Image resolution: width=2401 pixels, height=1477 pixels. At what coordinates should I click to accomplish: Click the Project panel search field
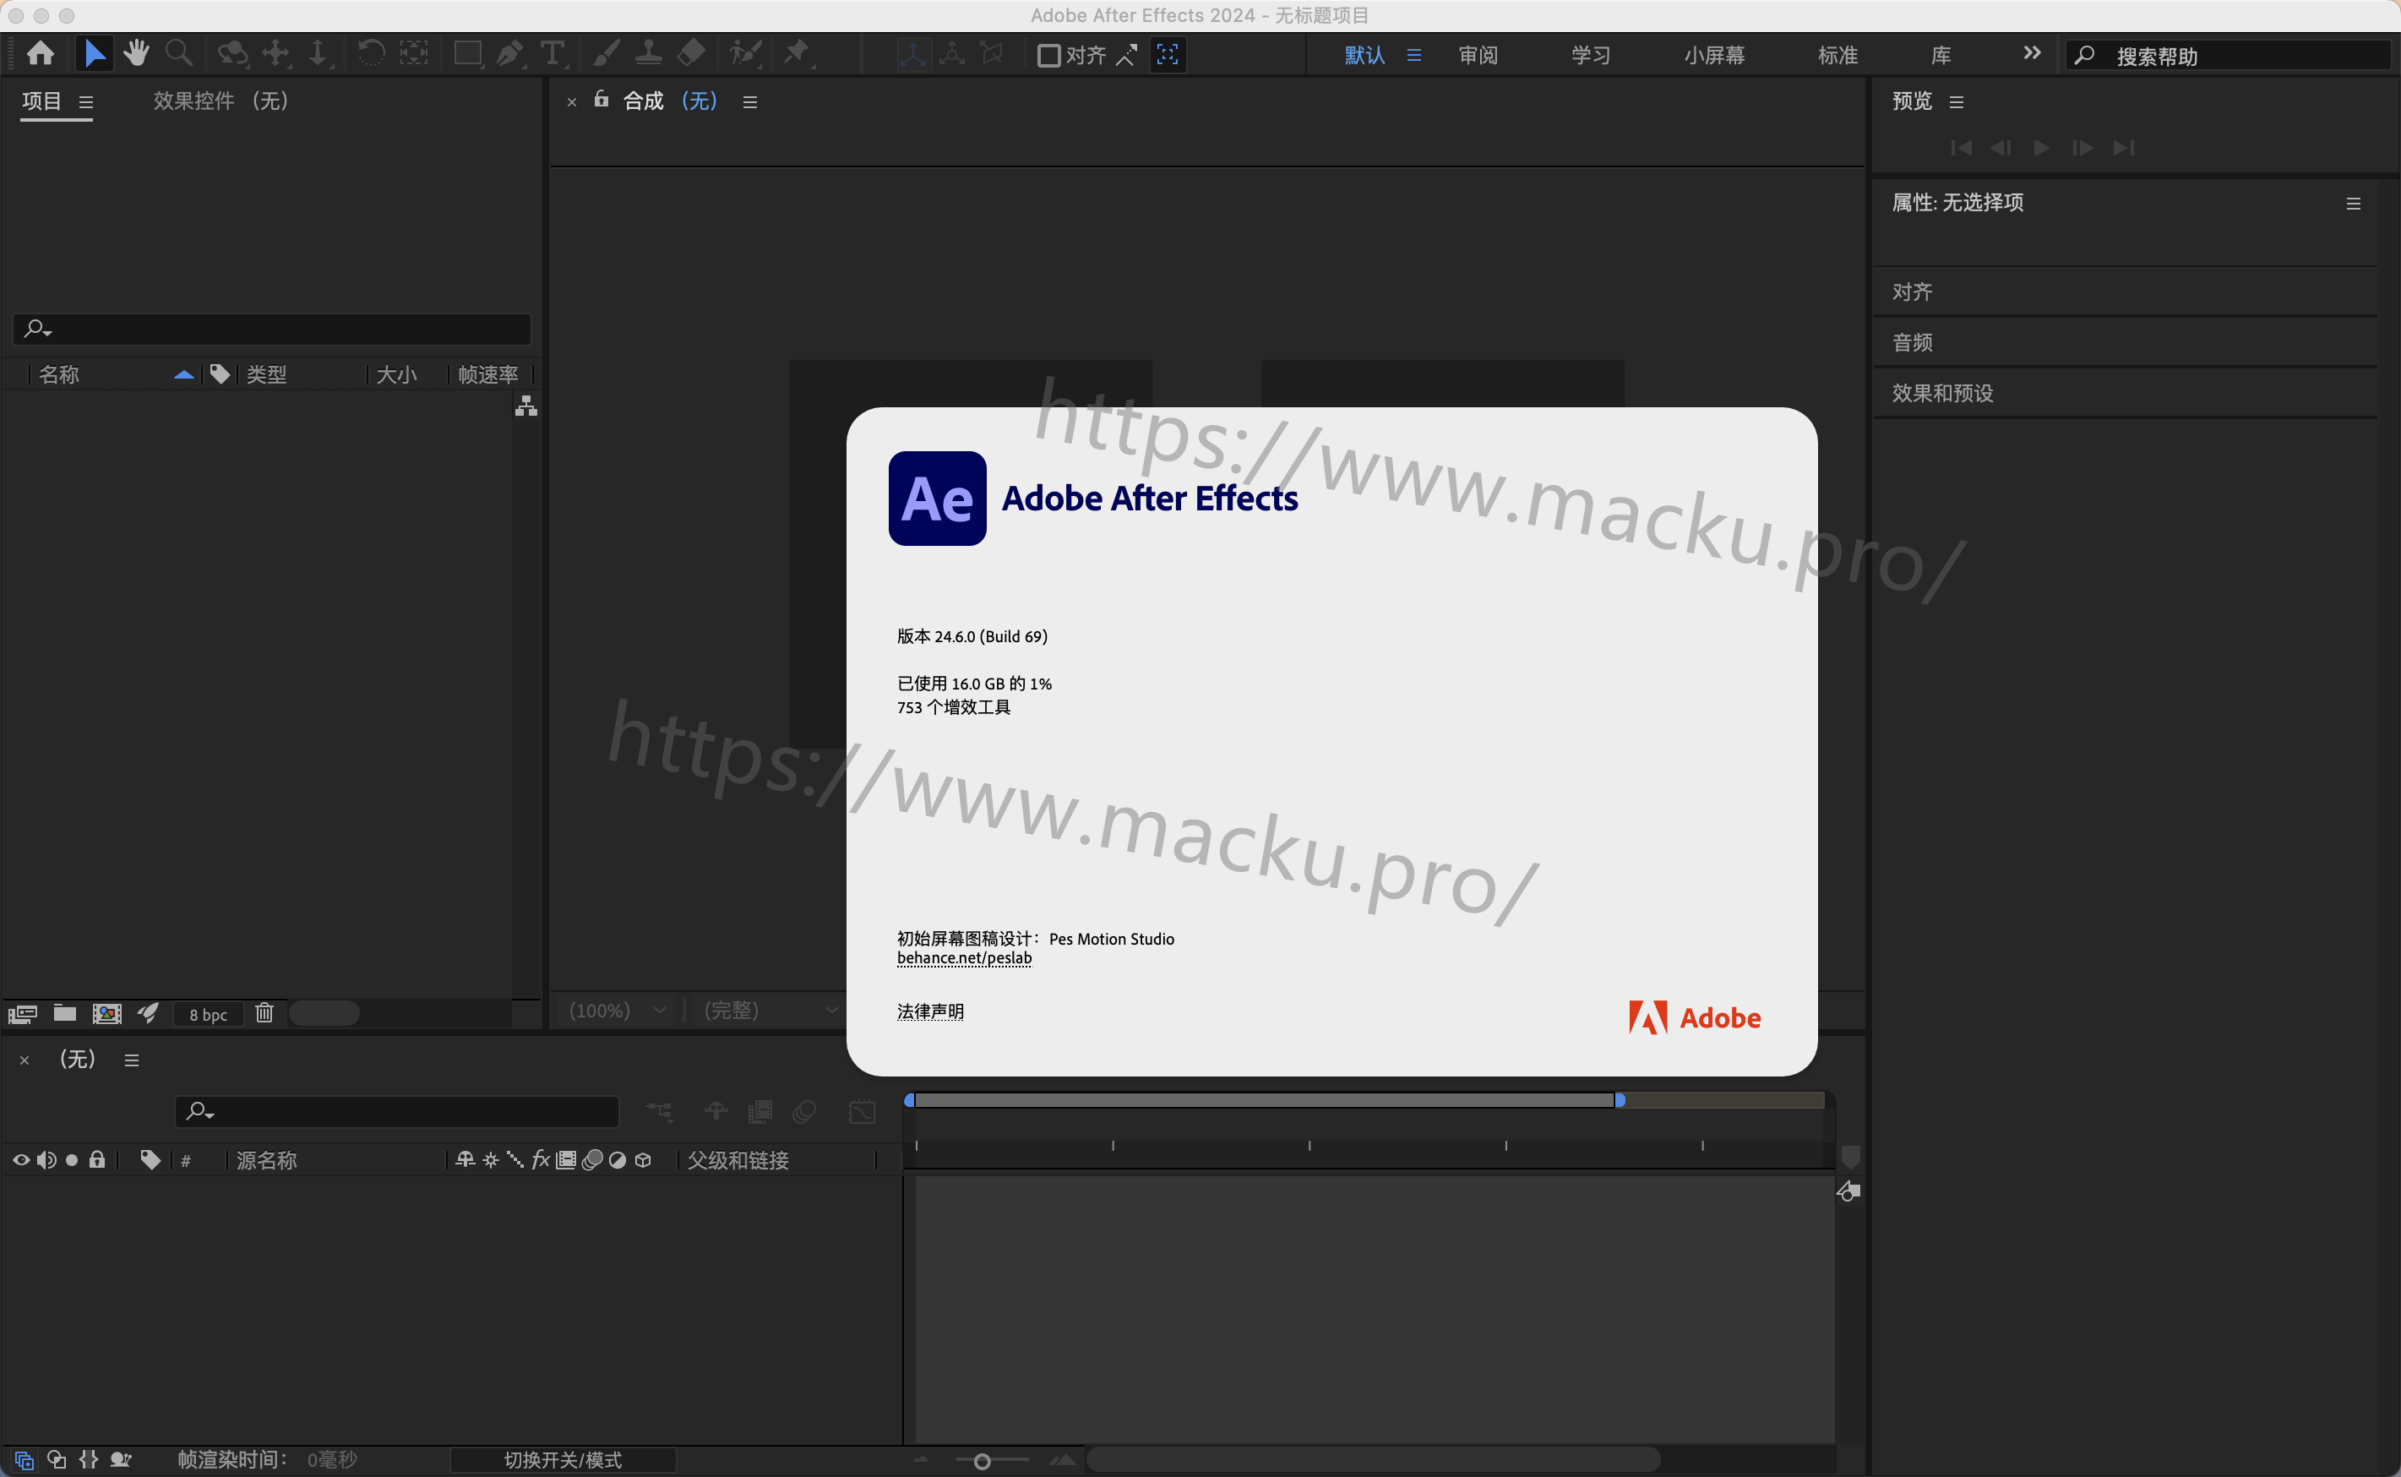tap(271, 330)
